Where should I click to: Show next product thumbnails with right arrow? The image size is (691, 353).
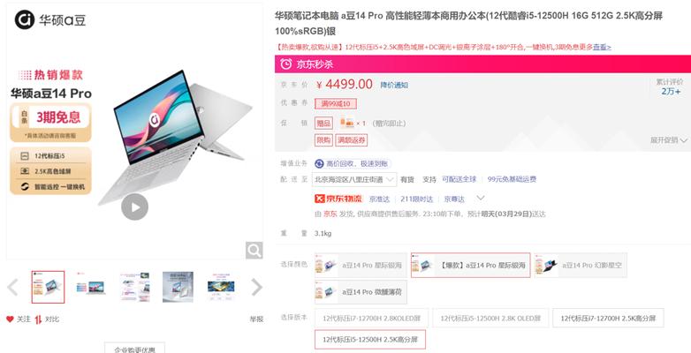tap(256, 288)
